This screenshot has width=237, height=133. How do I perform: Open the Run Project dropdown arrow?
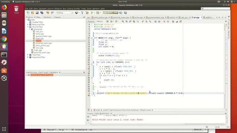pos(94,13)
